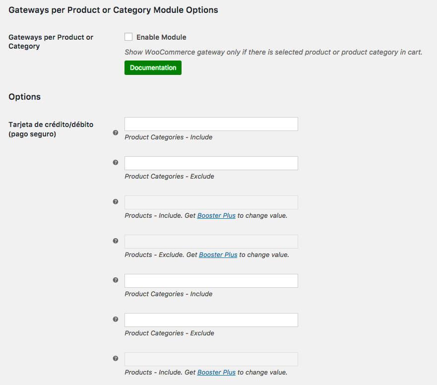Screen dimensions: 437x385
Task: Click the Enable Module label text
Action: pyautogui.click(x=161, y=37)
